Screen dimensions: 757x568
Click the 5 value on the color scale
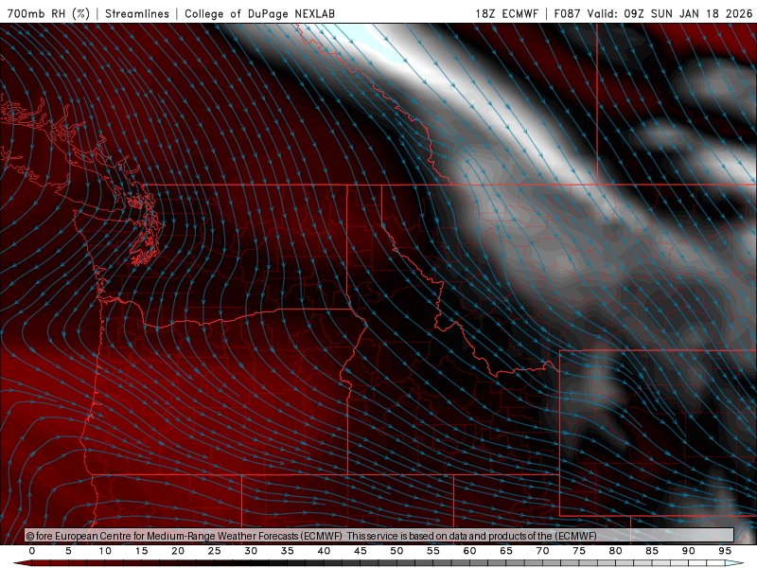pos(68,551)
